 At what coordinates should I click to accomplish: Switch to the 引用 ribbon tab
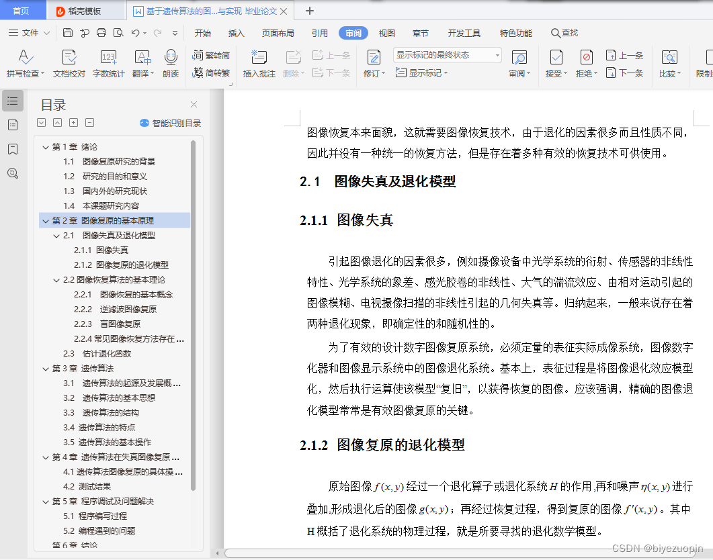click(320, 33)
